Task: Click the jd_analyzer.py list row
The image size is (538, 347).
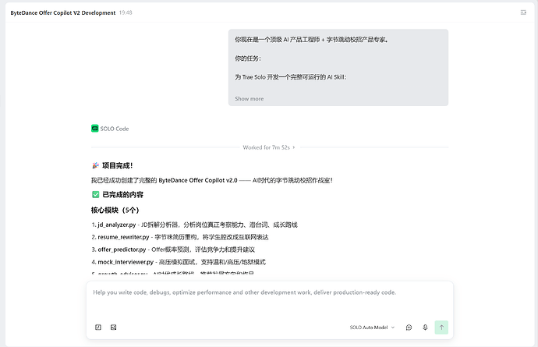Action: [x=195, y=225]
